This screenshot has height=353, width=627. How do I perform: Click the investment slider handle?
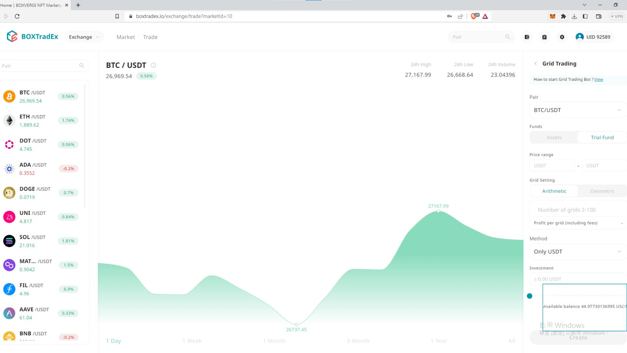(530, 296)
